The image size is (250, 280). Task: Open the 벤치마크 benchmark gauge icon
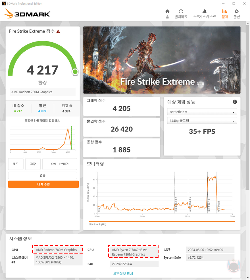(x=181, y=11)
